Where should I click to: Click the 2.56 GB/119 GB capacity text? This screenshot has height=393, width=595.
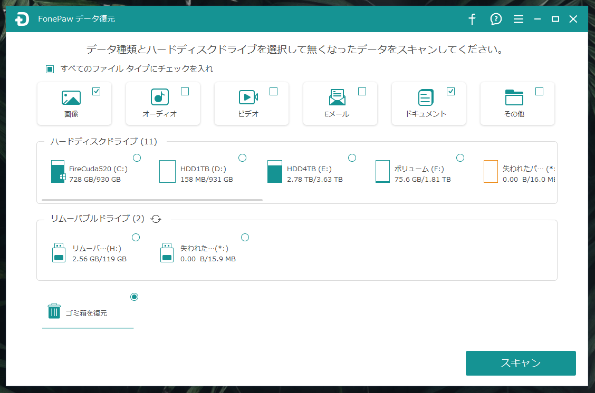pyautogui.click(x=99, y=259)
